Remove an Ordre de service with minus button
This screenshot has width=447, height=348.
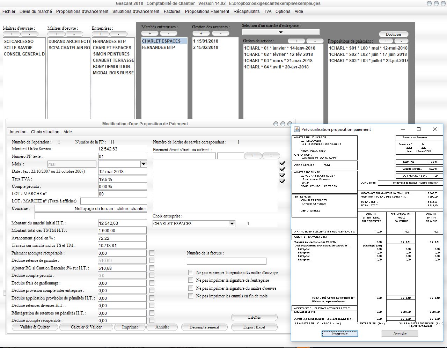click(315, 41)
